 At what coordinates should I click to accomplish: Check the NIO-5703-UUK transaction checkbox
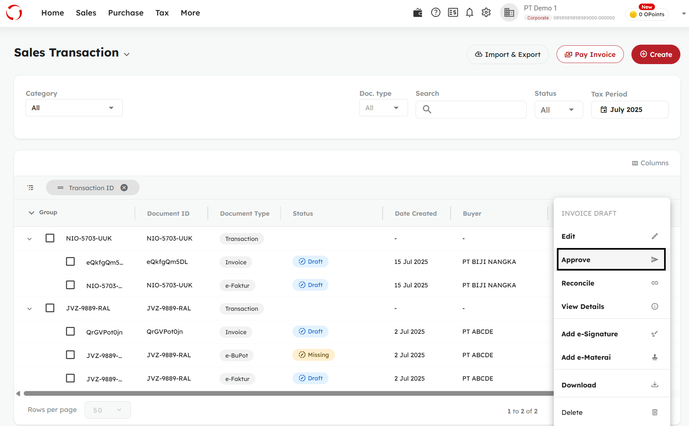click(x=50, y=238)
